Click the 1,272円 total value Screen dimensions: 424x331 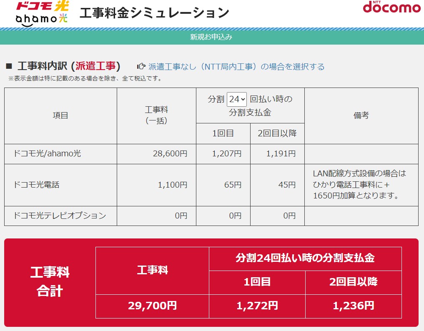(257, 306)
